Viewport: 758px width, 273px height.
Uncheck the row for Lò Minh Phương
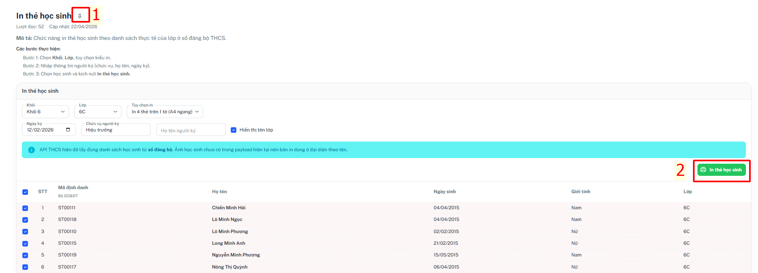coord(25,231)
